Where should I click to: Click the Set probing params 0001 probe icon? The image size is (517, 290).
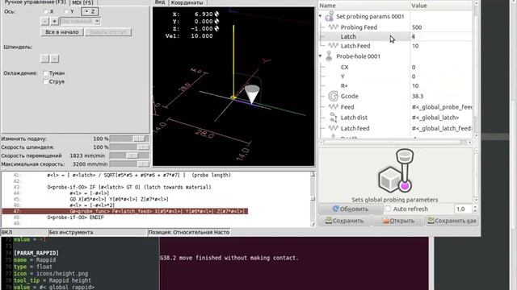coord(329,16)
